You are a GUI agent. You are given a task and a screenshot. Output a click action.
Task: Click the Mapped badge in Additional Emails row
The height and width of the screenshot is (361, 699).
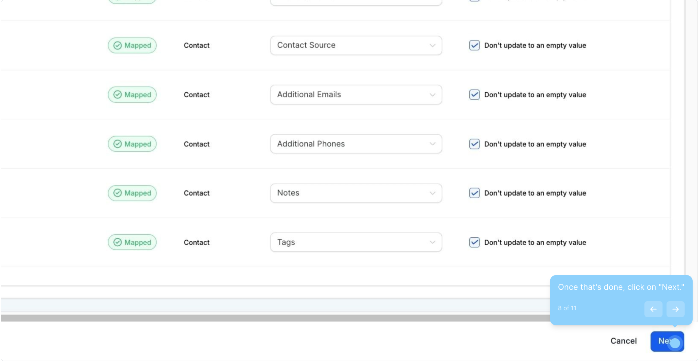tap(132, 95)
